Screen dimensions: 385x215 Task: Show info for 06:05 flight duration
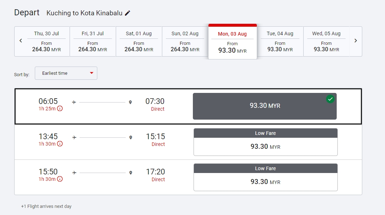click(x=60, y=109)
